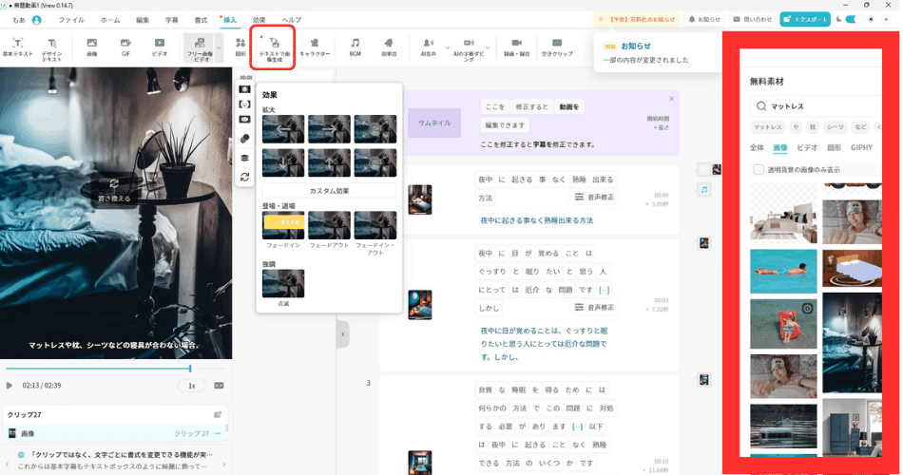Open AI音声 voice tool
This screenshot has height=475, width=903.
click(428, 47)
